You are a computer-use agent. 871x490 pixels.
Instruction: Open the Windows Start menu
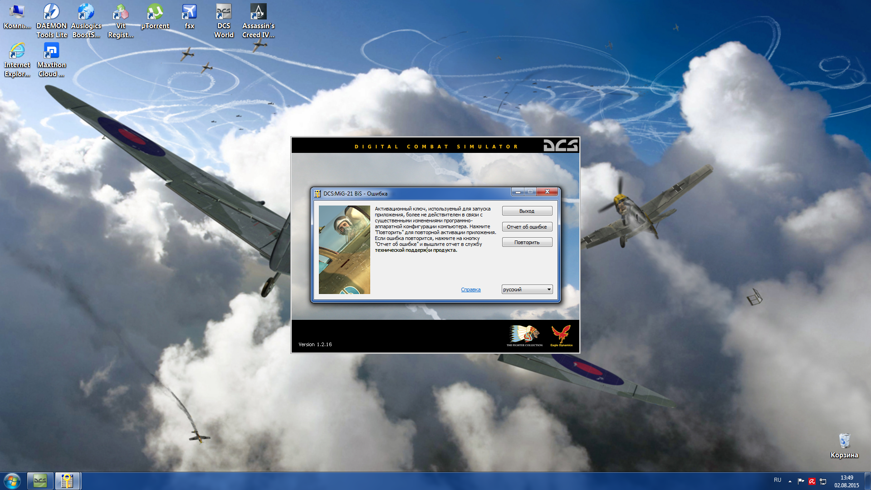tap(12, 481)
